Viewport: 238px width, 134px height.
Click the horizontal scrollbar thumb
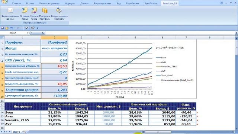click(158, 132)
